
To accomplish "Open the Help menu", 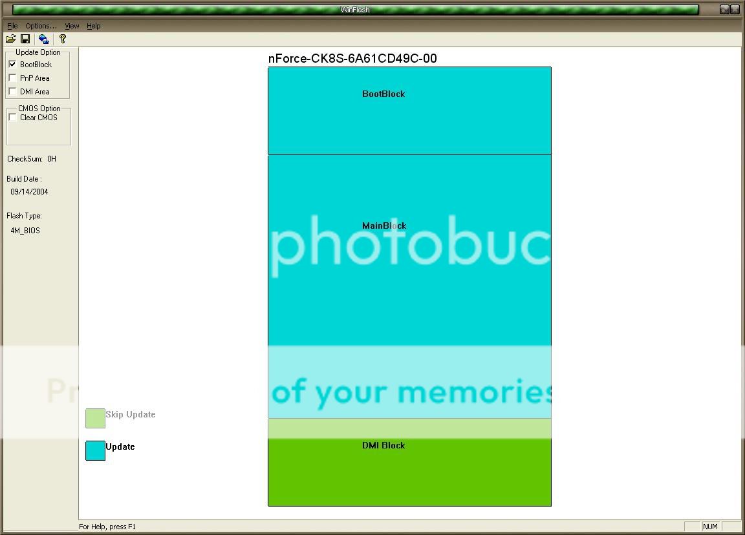I will pos(94,26).
